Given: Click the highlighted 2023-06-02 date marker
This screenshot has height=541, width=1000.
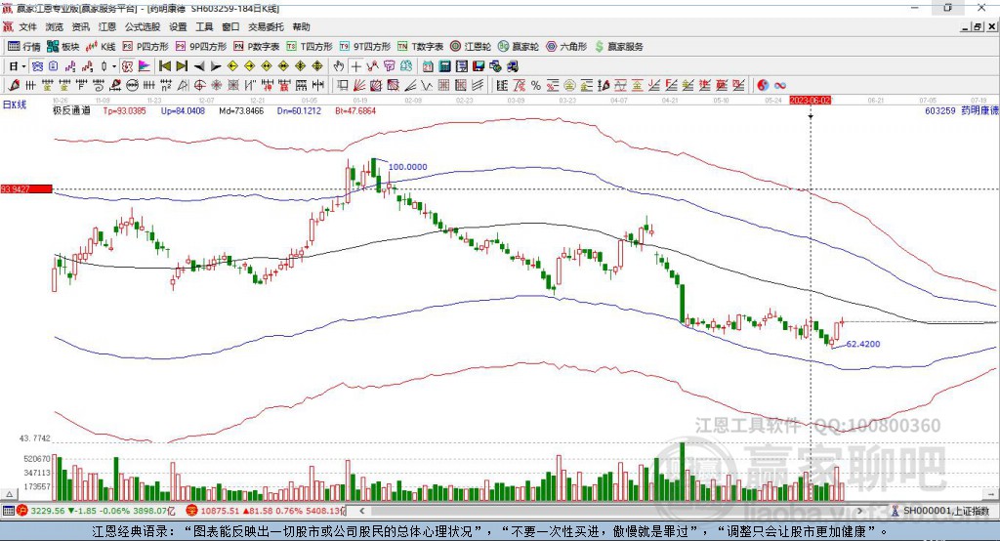Looking at the screenshot, I should point(811,101).
